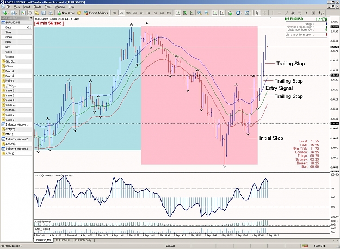
Task: Switch chart to M30 timeframe
Action: (x=135, y=13)
